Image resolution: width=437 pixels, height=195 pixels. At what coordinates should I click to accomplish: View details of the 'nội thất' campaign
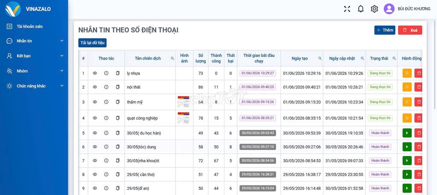95,87
